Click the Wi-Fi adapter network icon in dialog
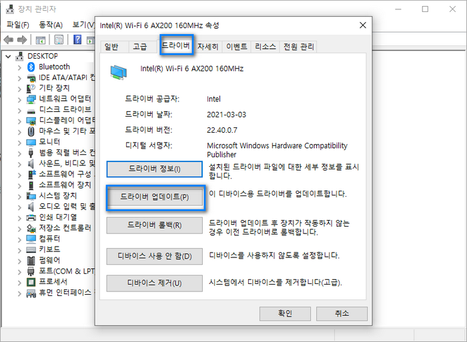Image resolution: width=467 pixels, height=342 pixels. (119, 72)
